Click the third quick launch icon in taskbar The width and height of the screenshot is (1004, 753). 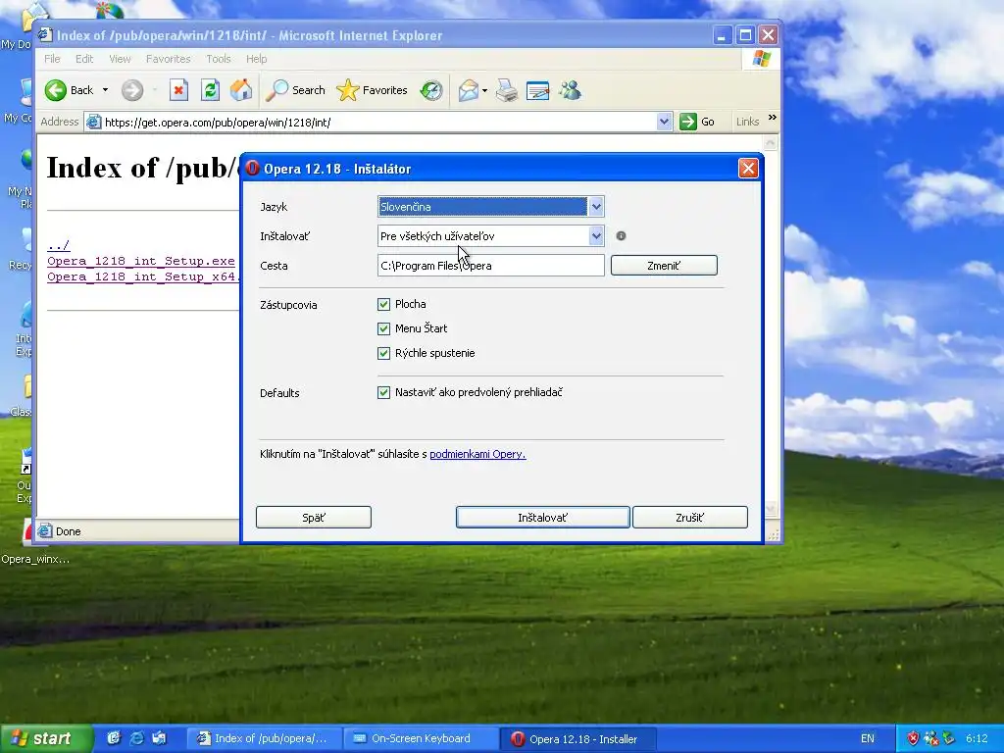point(159,738)
